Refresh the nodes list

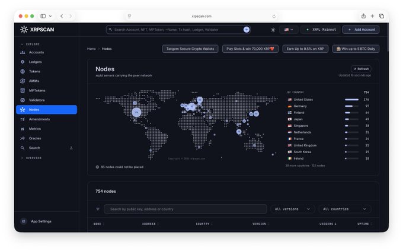tap(361, 69)
